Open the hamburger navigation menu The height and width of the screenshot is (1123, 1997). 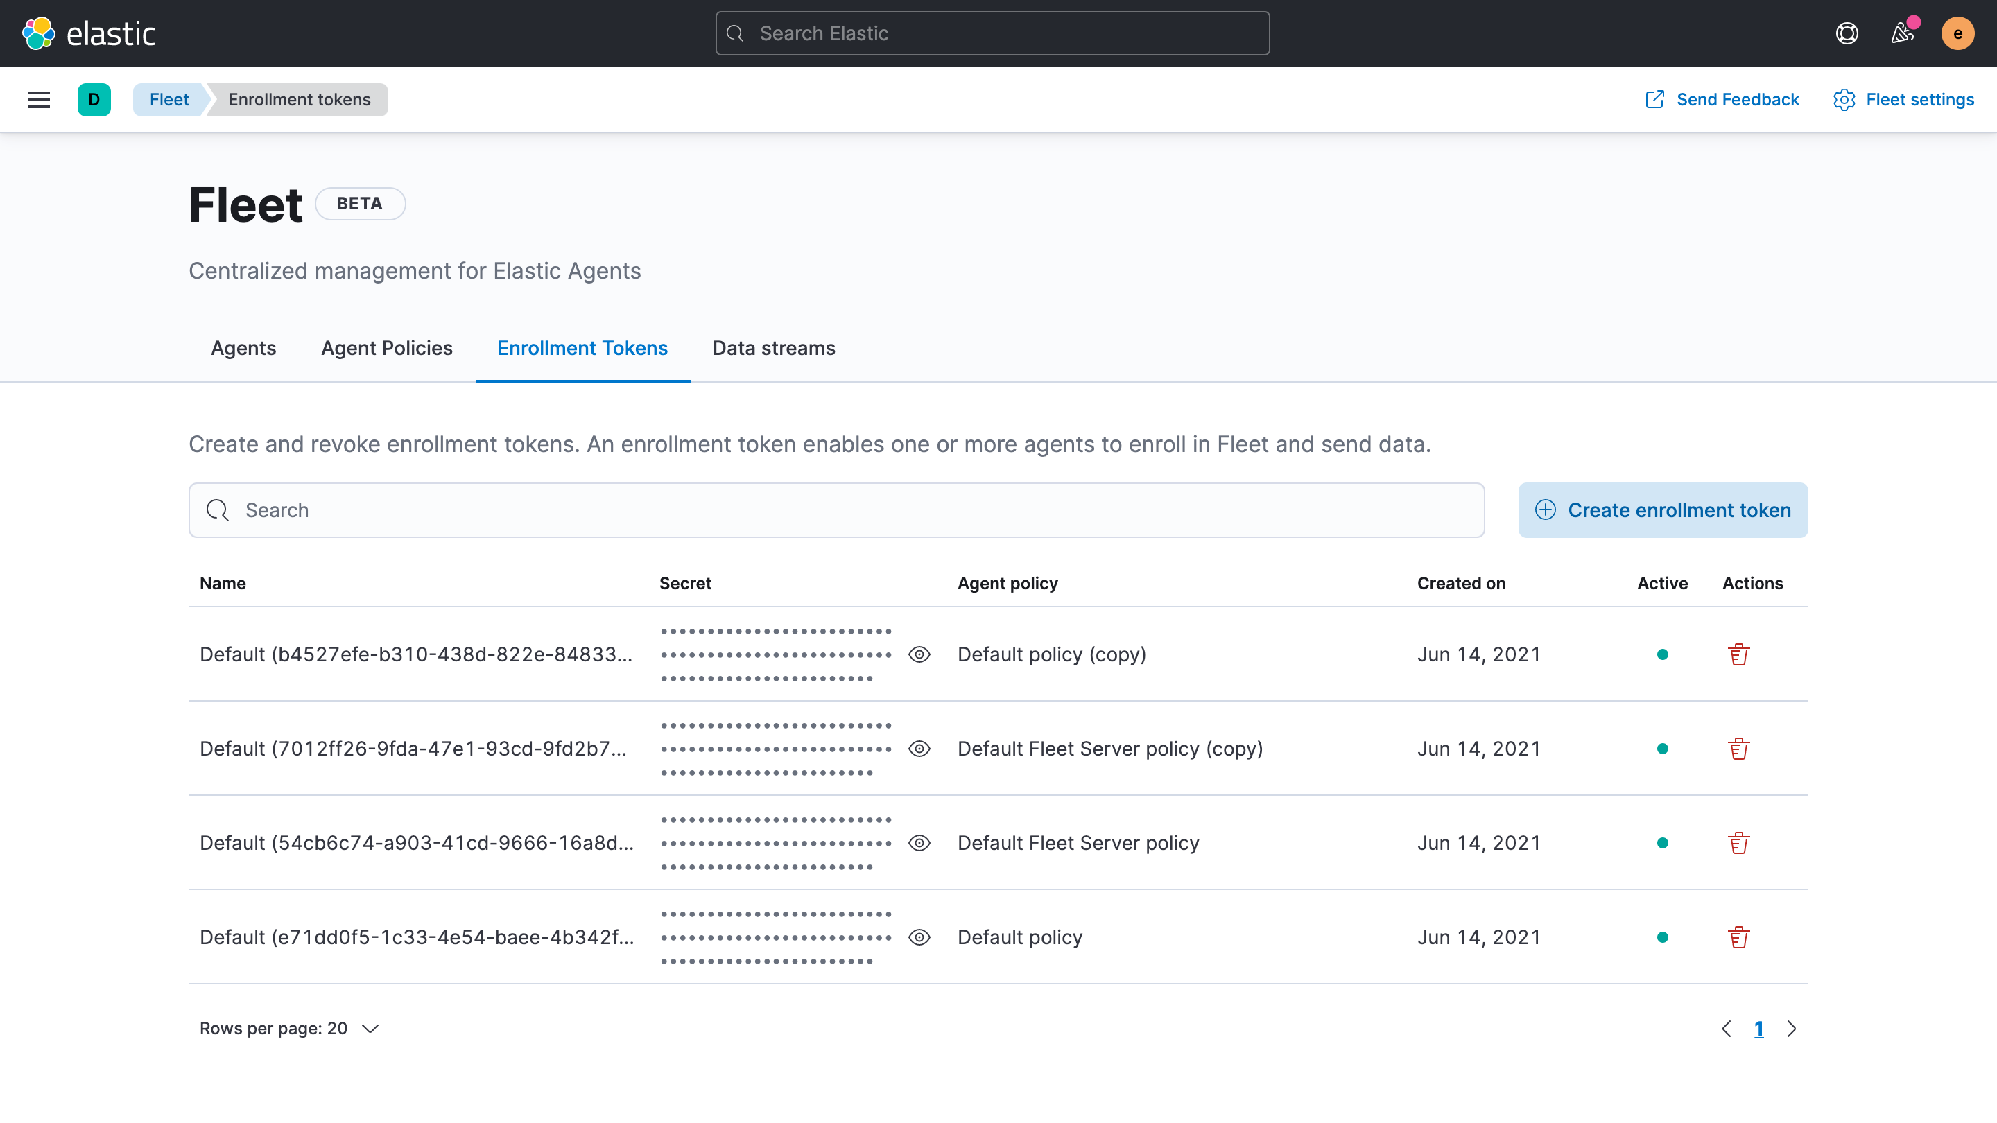pyautogui.click(x=39, y=99)
